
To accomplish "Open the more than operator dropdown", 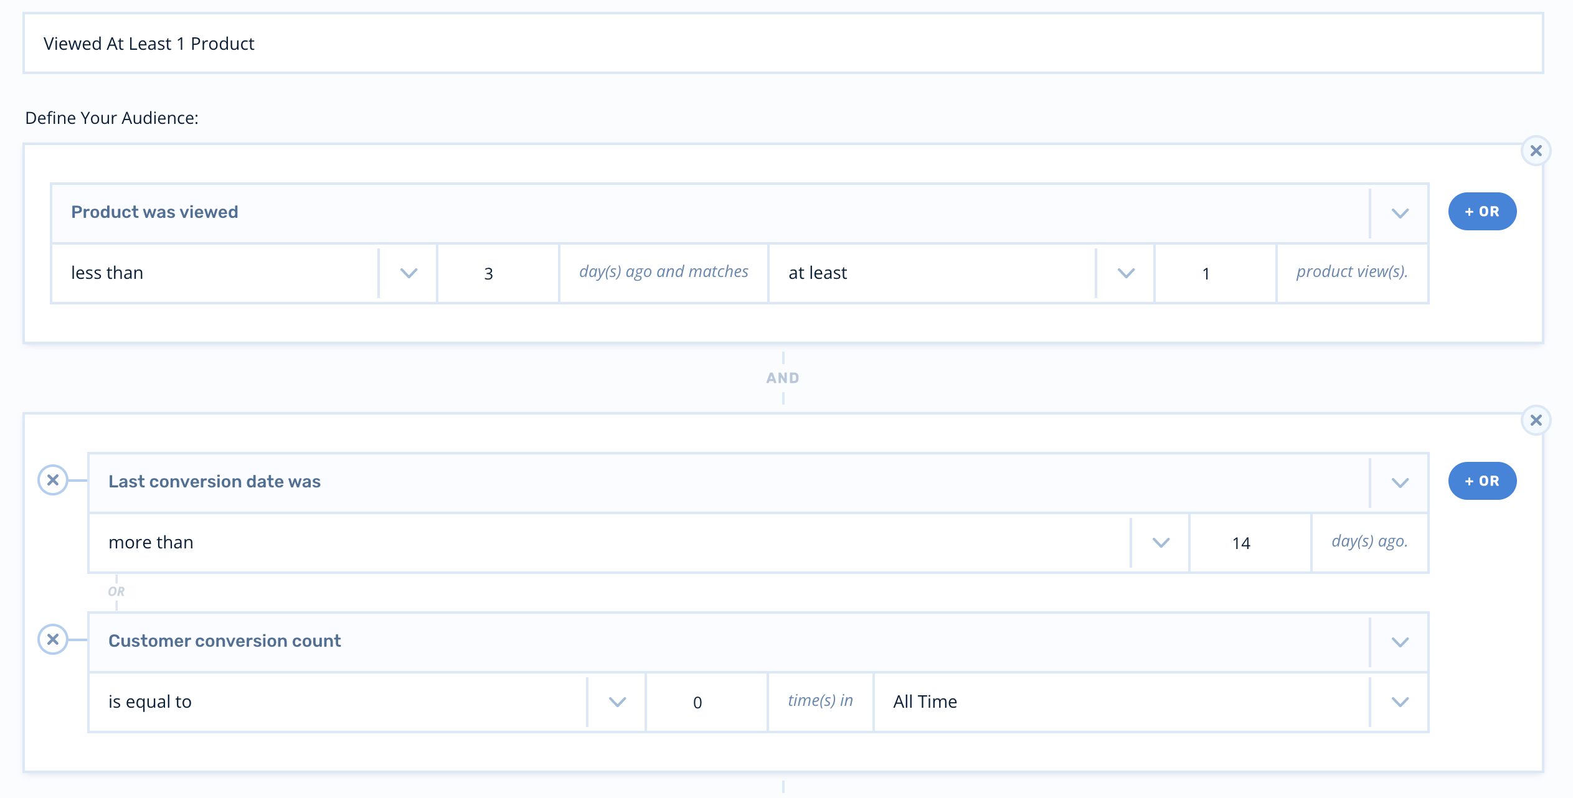I will point(1160,543).
